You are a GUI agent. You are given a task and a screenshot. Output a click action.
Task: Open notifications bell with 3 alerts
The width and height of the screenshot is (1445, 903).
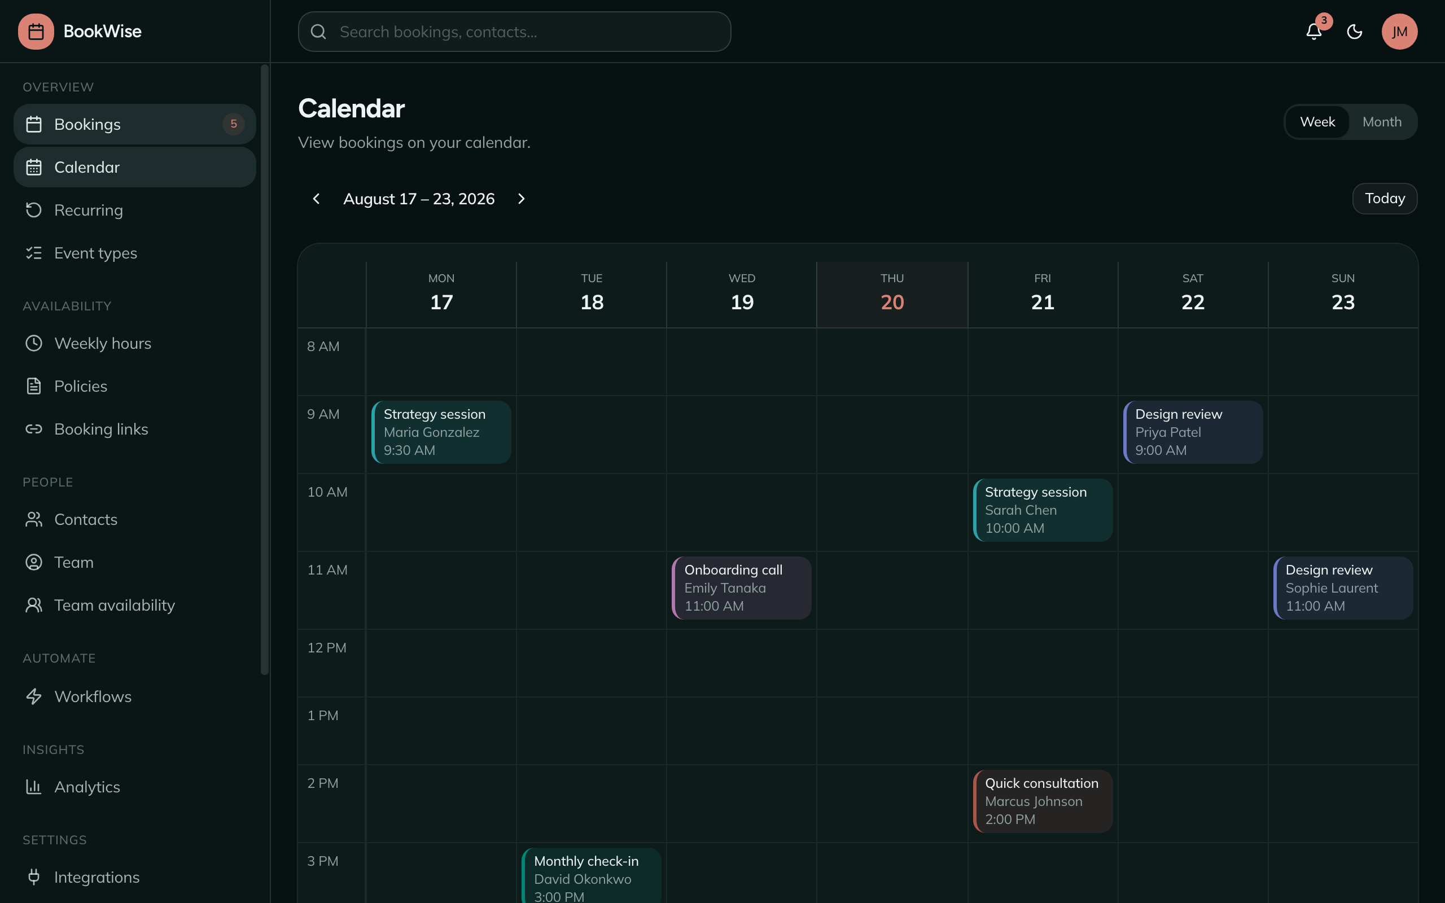tap(1313, 32)
